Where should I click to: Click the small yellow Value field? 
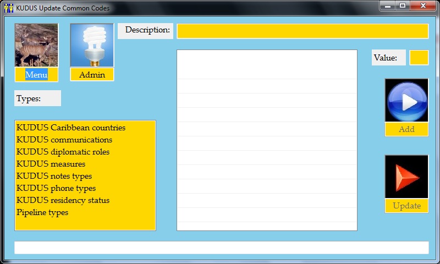[x=419, y=58]
